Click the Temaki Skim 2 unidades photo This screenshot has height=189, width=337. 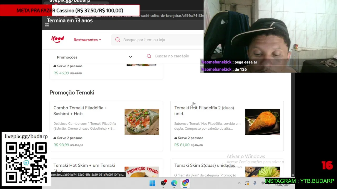coord(262,172)
